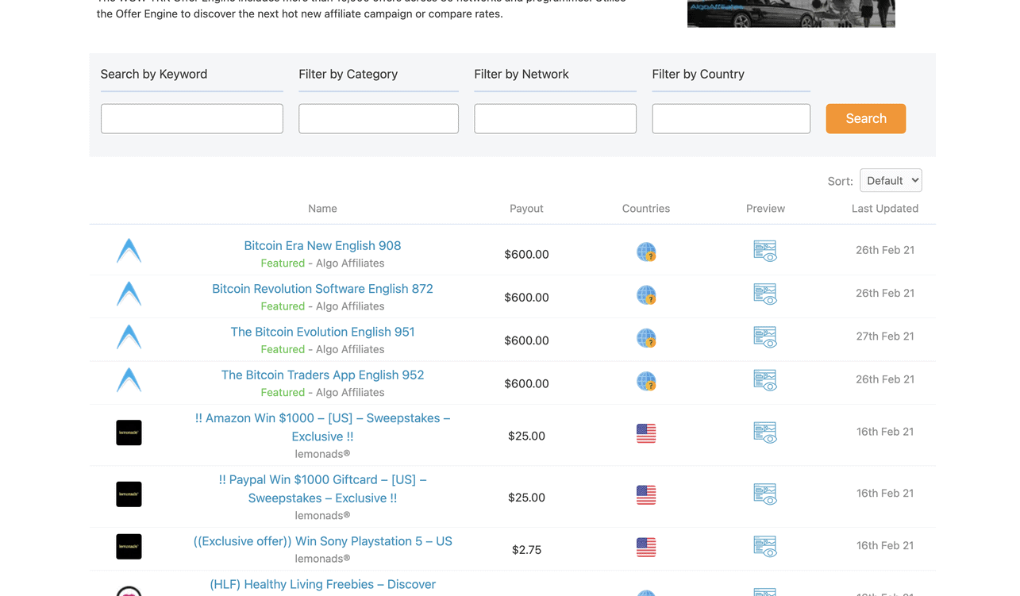Click 27th Feb 21 date for Bitcoin Evolution
The height and width of the screenshot is (596, 1020).
coord(885,336)
